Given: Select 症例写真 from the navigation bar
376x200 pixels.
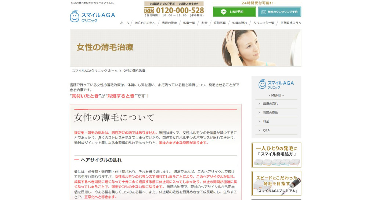Looking at the screenshot, I should tap(220, 23).
